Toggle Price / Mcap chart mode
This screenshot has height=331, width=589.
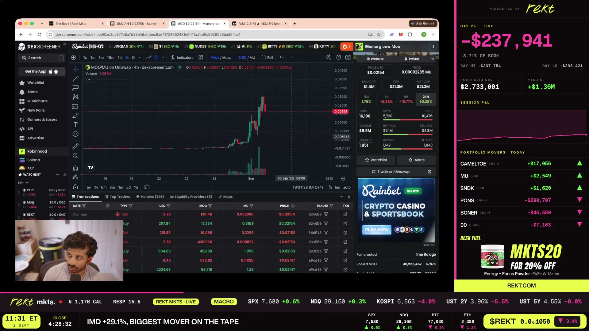tap(221, 58)
